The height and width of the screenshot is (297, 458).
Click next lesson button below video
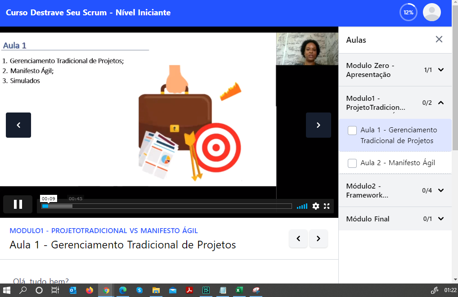319,238
